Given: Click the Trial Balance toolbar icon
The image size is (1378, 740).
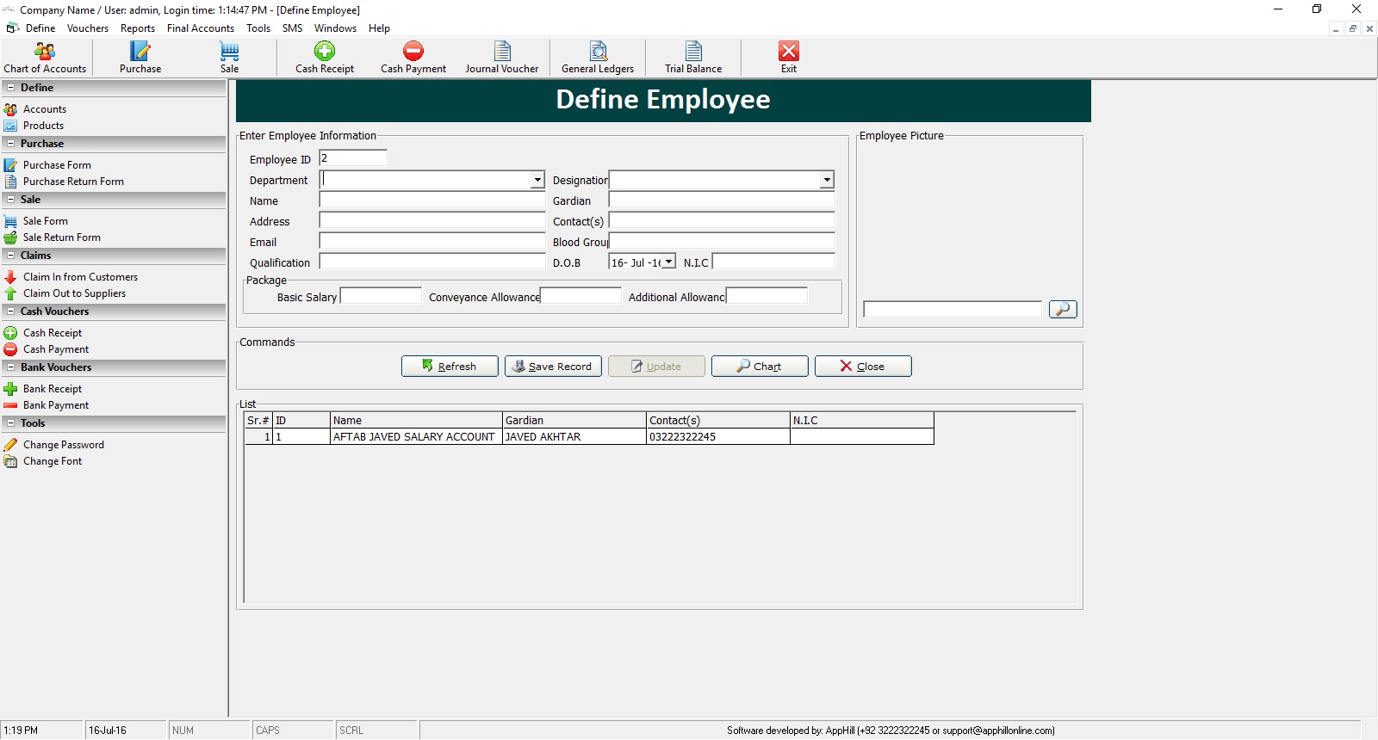Looking at the screenshot, I should pos(693,58).
